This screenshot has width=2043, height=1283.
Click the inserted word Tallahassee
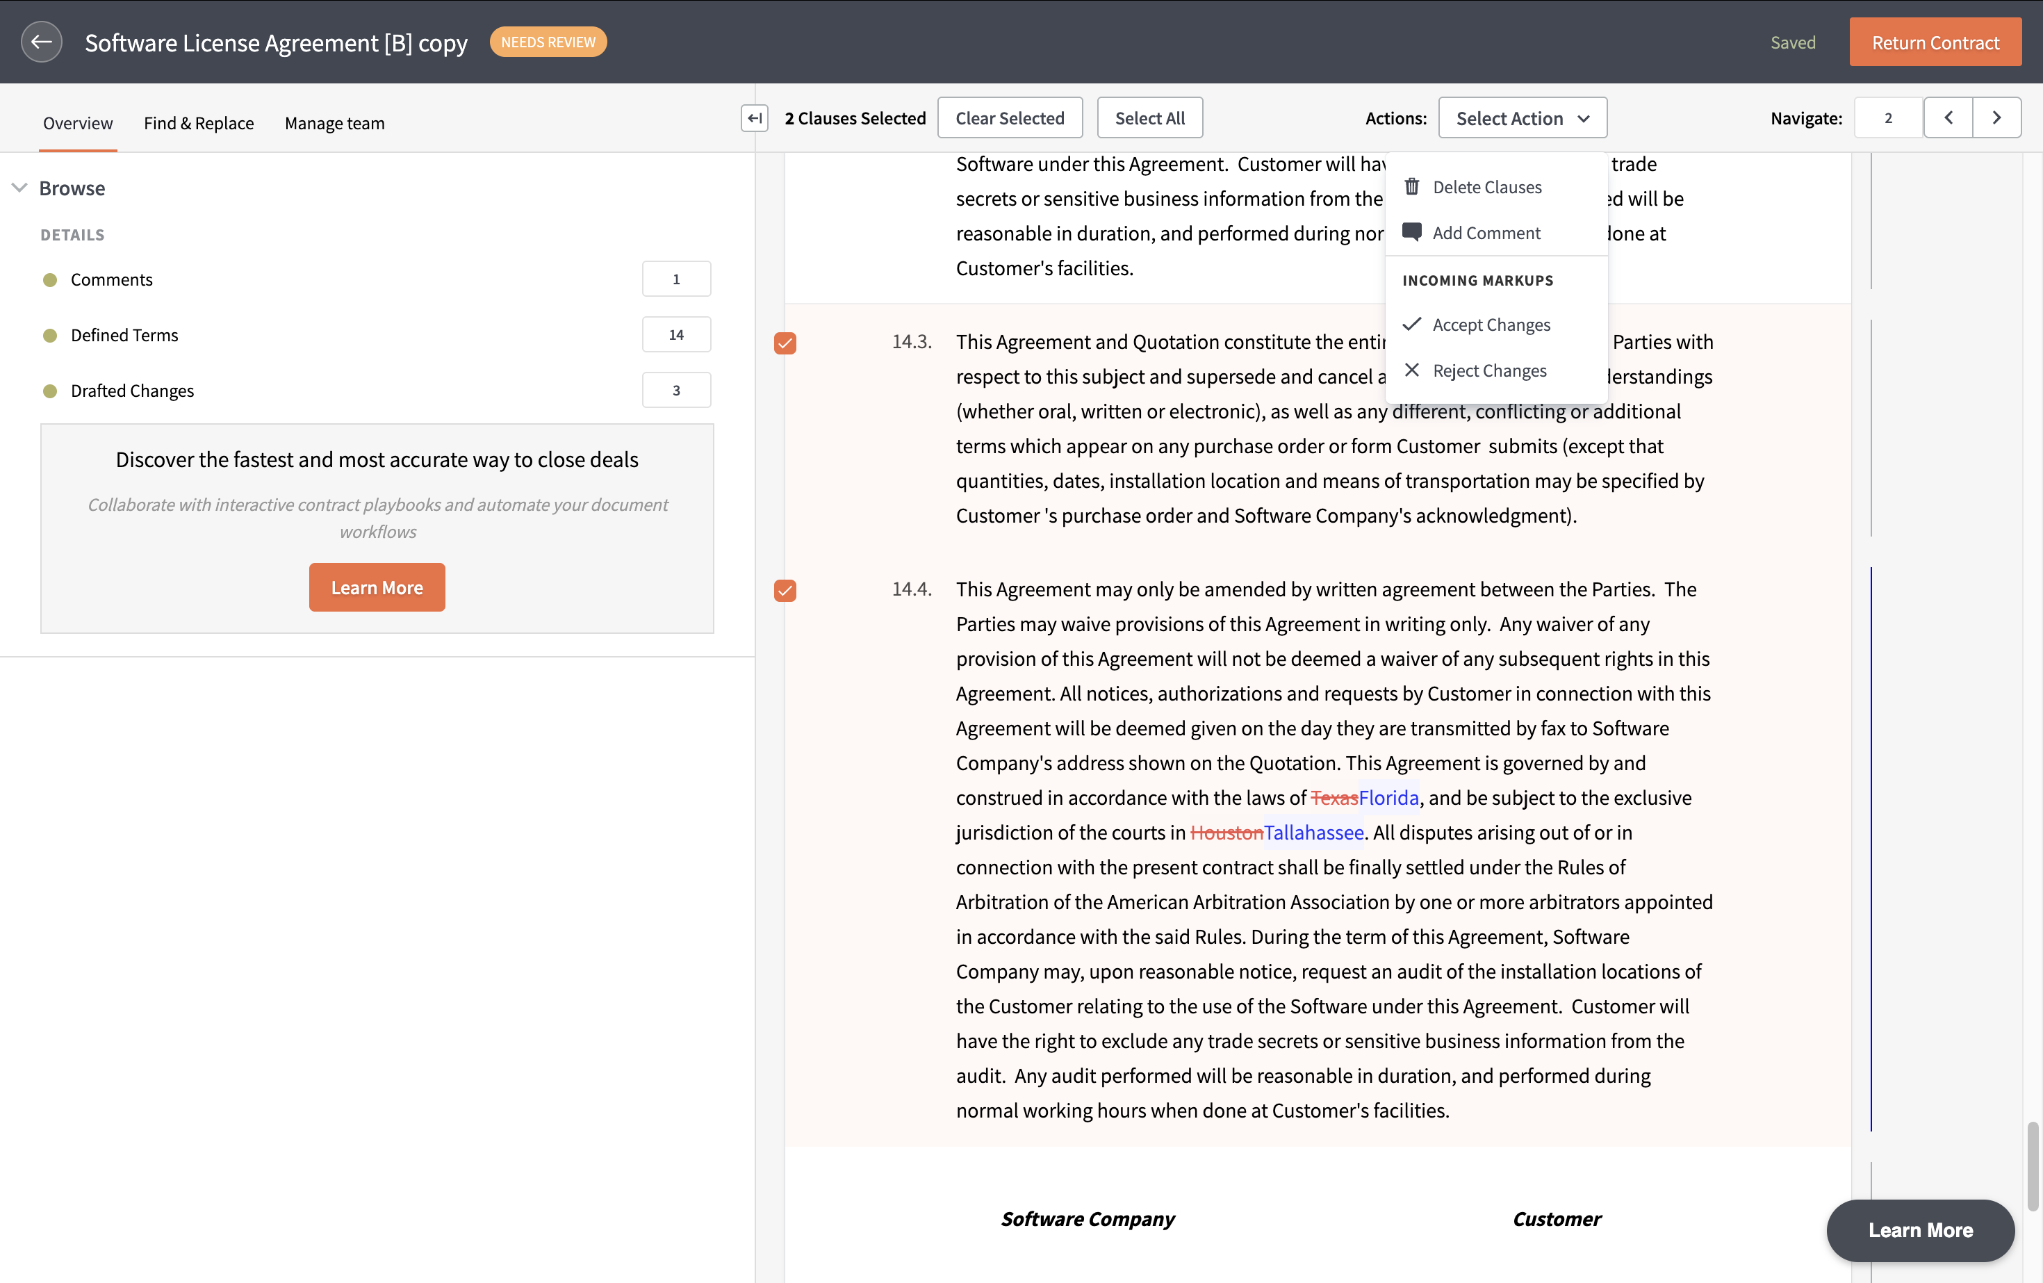(x=1313, y=833)
